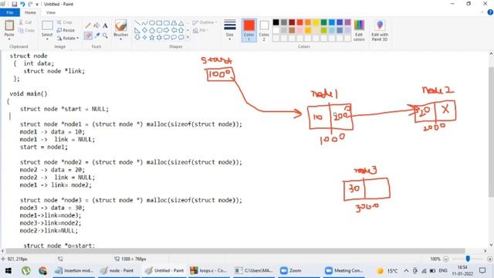
Task: Pick the black color swatch
Action: click(x=276, y=22)
